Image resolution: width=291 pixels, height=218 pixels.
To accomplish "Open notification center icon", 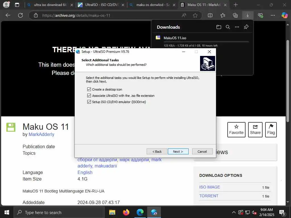I will [282, 212].
